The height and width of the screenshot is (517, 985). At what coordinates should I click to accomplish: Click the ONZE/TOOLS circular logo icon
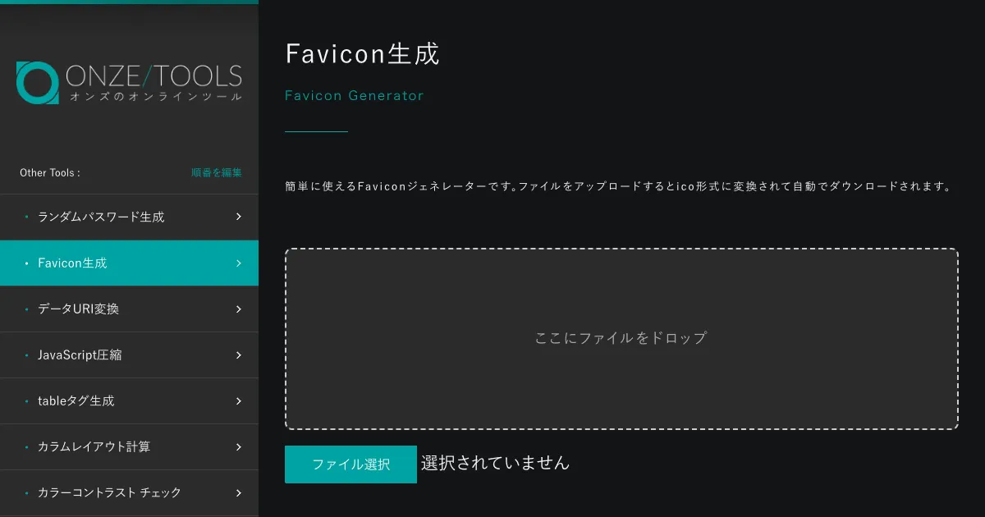37,83
